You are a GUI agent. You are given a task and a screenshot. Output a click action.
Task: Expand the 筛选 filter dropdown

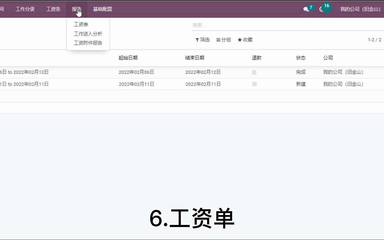point(203,40)
